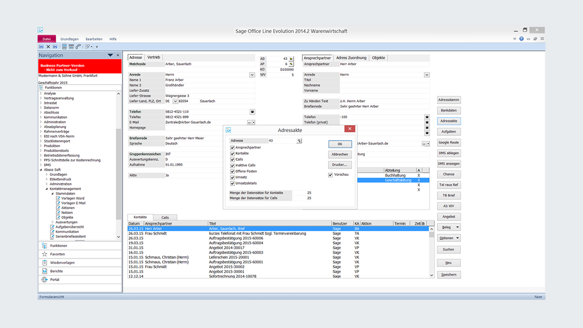This screenshot has height=328, width=583.
Task: Click the black X toolbar icon
Action: [48, 47]
